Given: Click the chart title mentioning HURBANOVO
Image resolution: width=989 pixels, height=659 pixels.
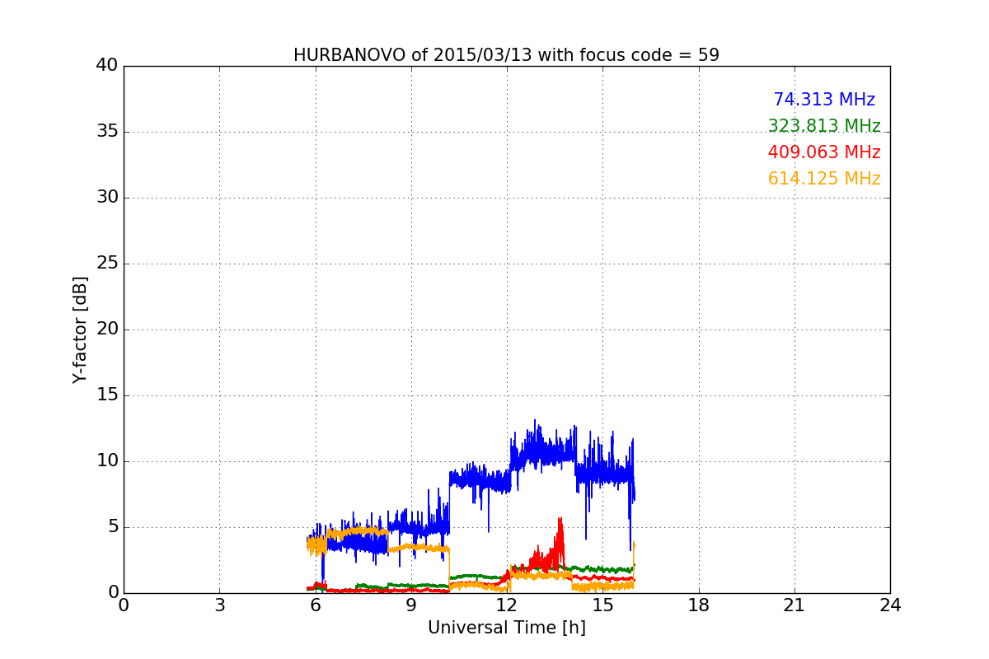Looking at the screenshot, I should [x=506, y=55].
